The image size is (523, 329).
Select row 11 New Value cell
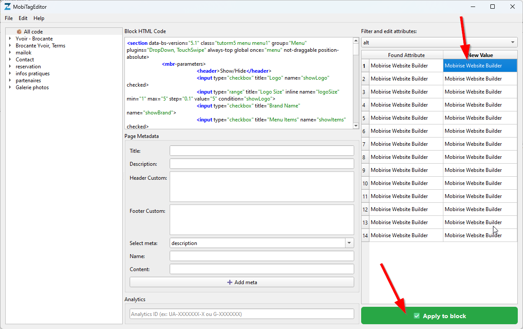click(x=480, y=196)
